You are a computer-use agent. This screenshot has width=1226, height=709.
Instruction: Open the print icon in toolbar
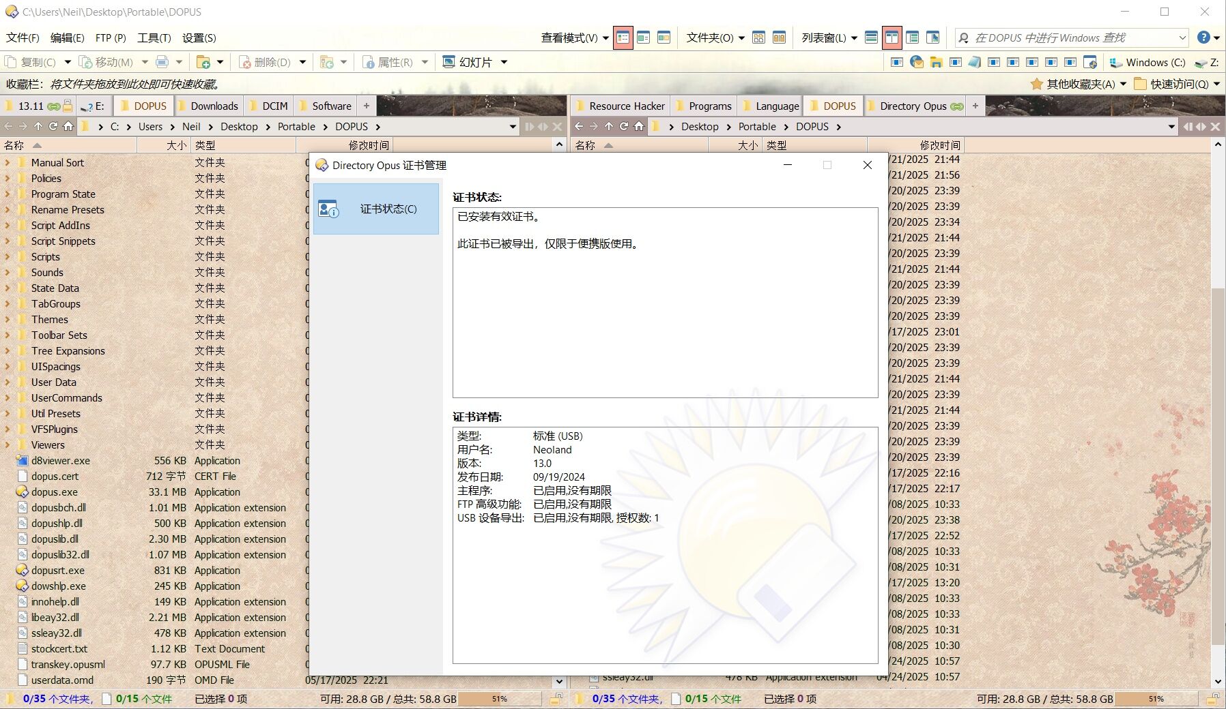tap(162, 62)
